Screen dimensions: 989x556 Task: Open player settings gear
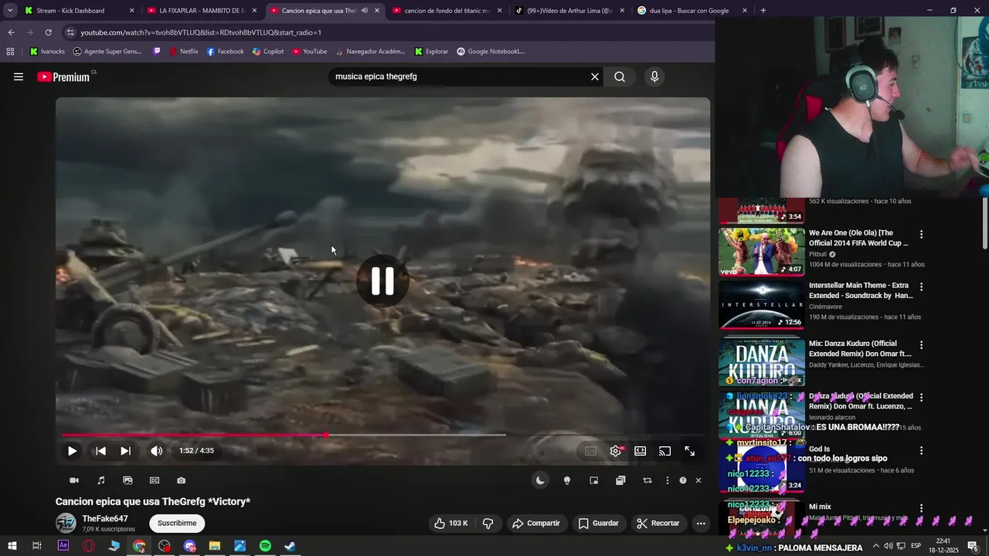click(616, 451)
